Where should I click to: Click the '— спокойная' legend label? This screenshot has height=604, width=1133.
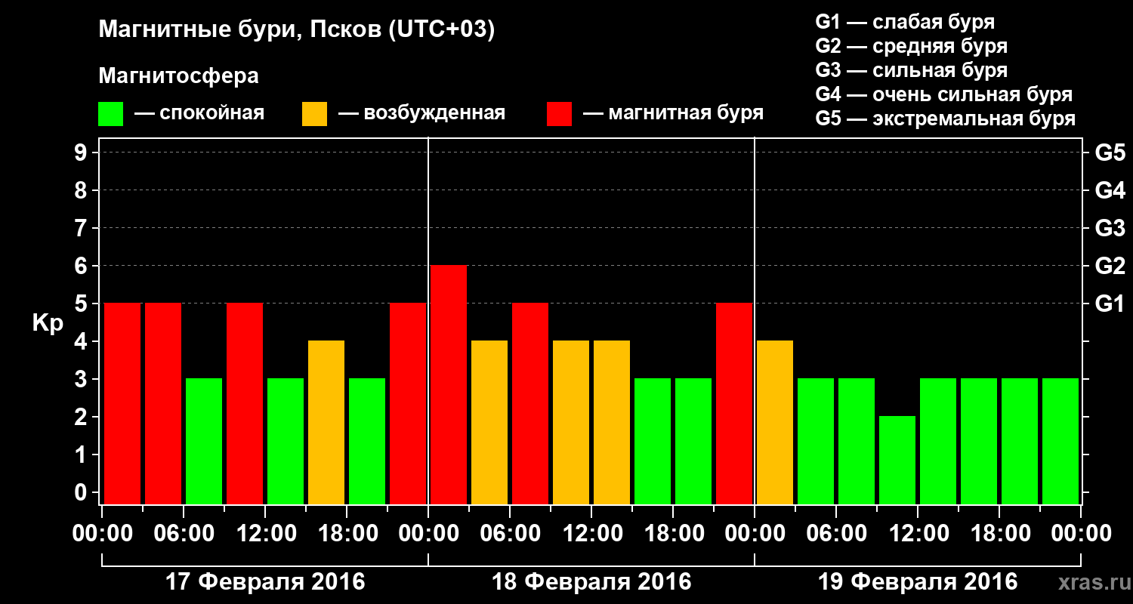point(199,113)
